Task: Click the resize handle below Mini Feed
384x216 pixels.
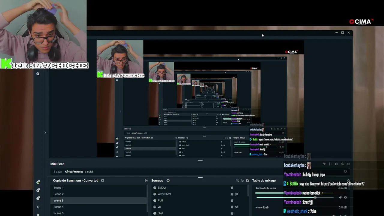Action: click(200, 177)
